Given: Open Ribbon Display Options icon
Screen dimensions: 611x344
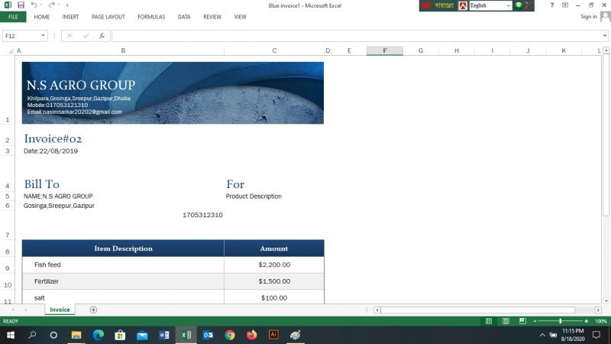Looking at the screenshot, I should pyautogui.click(x=564, y=5).
